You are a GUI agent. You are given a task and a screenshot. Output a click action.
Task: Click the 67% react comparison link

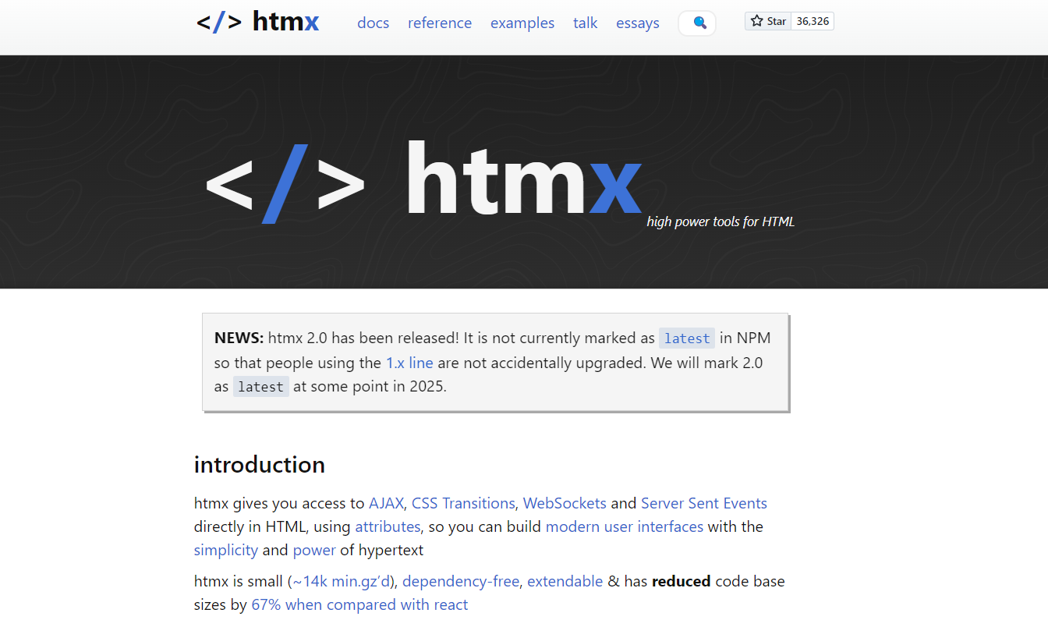(x=359, y=604)
